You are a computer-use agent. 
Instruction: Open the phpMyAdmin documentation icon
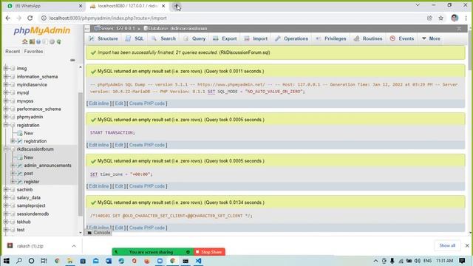pyautogui.click(x=38, y=41)
